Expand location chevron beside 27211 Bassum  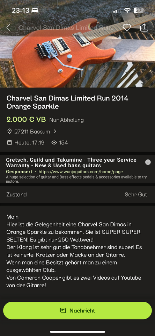(x=55, y=131)
